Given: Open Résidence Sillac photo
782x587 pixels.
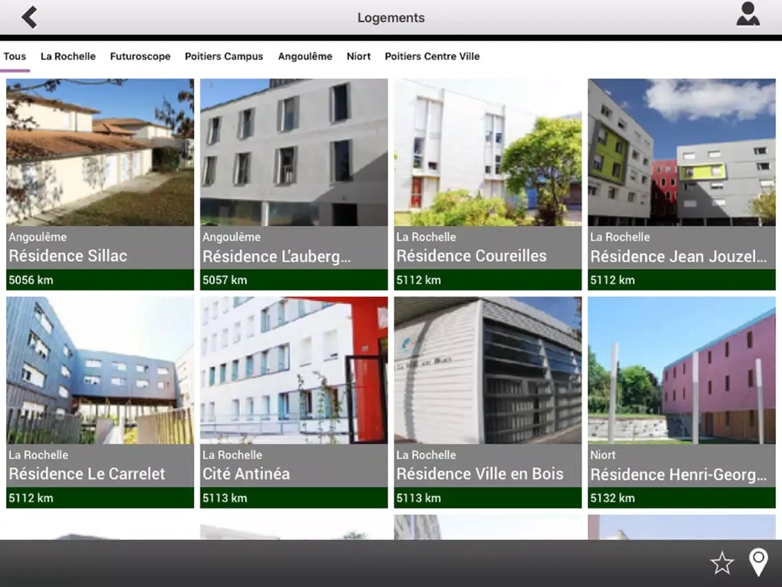Looking at the screenshot, I should [x=100, y=152].
